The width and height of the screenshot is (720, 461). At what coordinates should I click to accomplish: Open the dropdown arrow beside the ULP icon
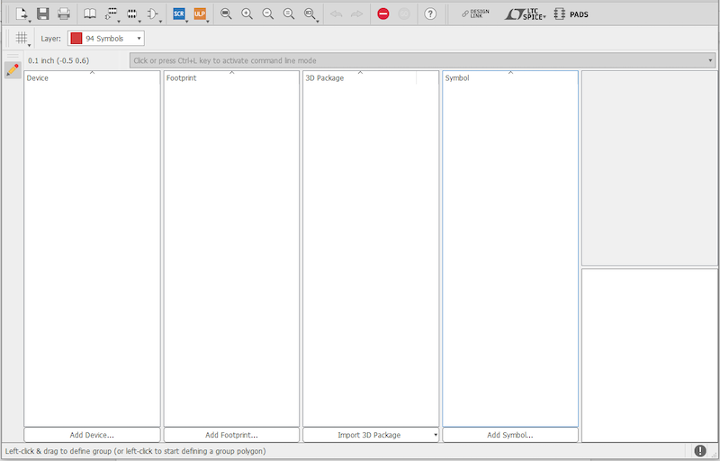(x=208, y=21)
